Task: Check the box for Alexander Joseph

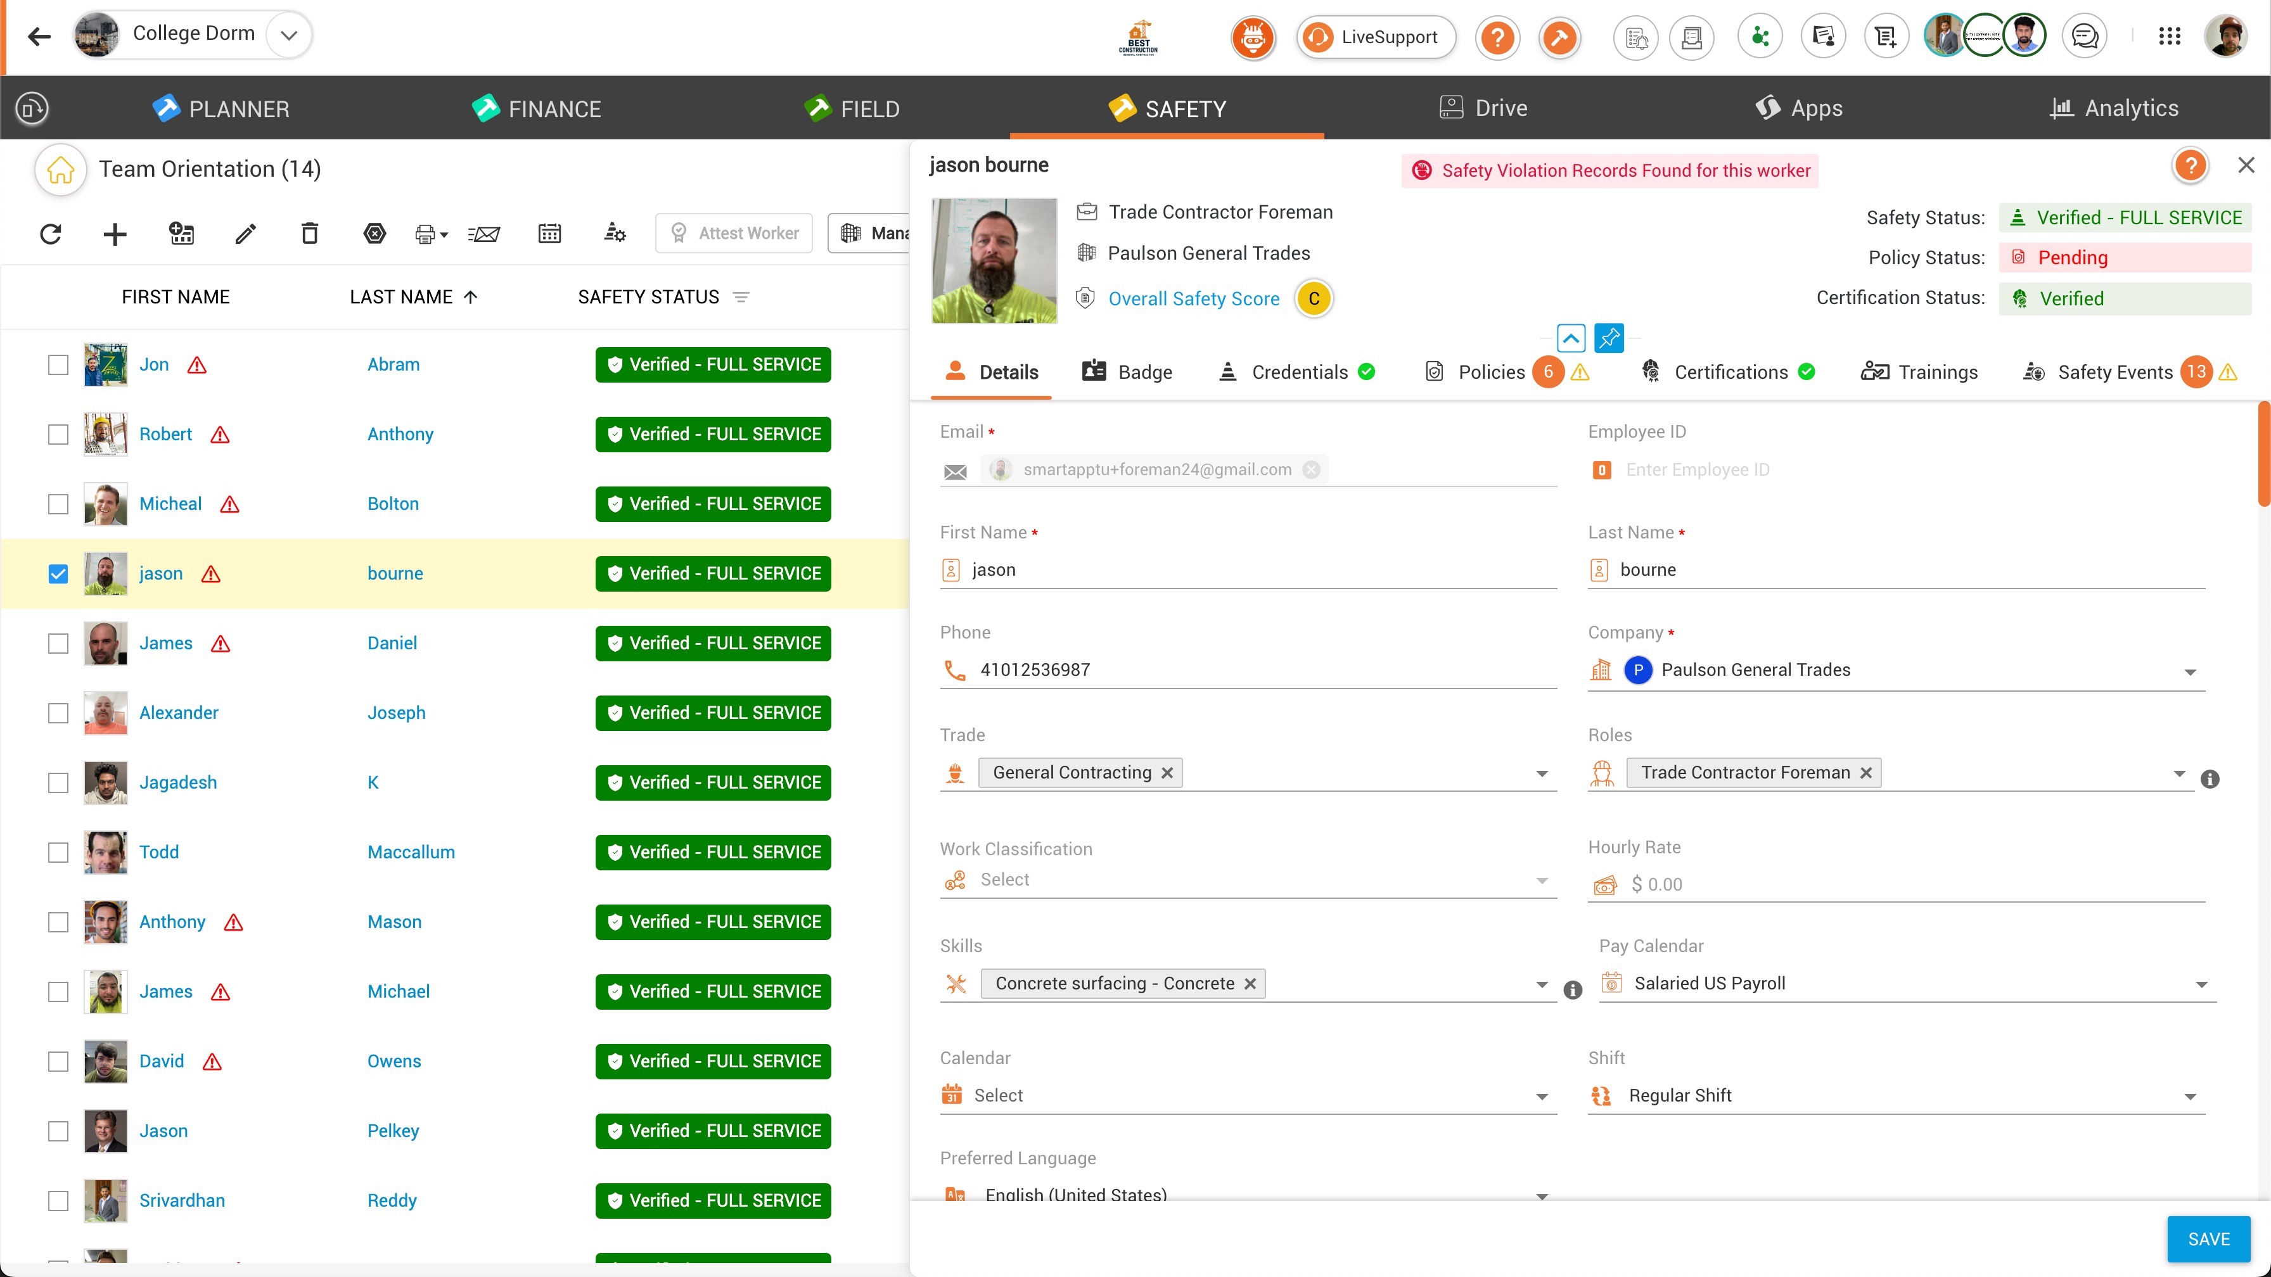Action: [58, 713]
